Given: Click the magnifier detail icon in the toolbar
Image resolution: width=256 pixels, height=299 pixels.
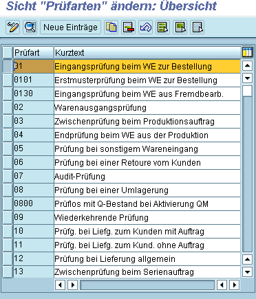Looking at the screenshot, I should [x=30, y=27].
